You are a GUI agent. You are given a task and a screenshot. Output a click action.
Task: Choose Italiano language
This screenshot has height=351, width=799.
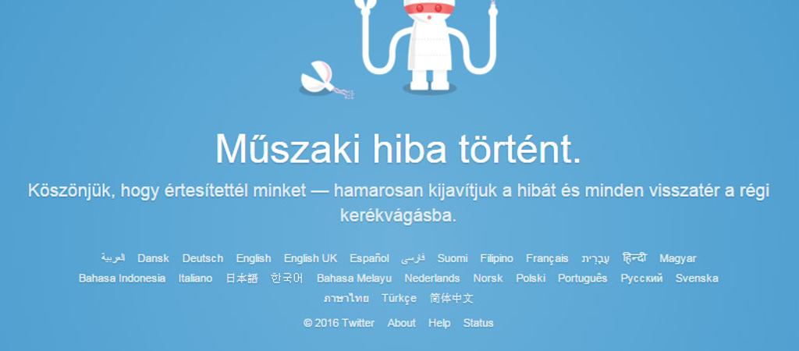[196, 278]
